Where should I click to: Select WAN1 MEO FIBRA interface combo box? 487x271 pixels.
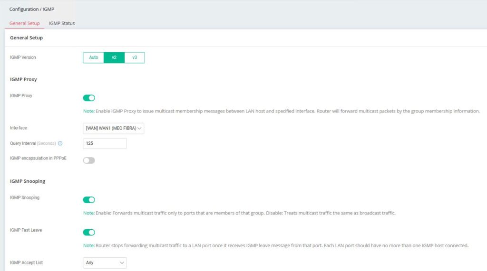coord(113,128)
